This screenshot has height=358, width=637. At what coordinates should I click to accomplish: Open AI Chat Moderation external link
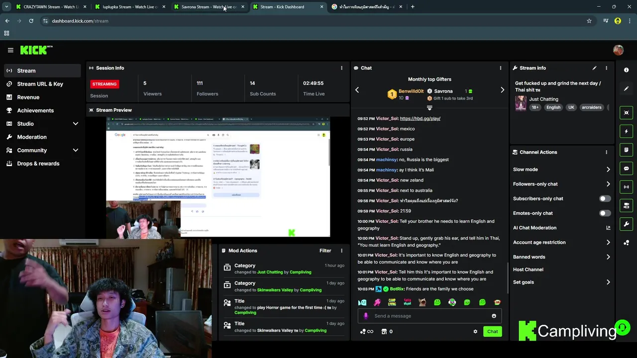click(x=608, y=228)
